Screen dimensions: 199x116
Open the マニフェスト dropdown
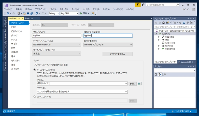(x=82, y=91)
